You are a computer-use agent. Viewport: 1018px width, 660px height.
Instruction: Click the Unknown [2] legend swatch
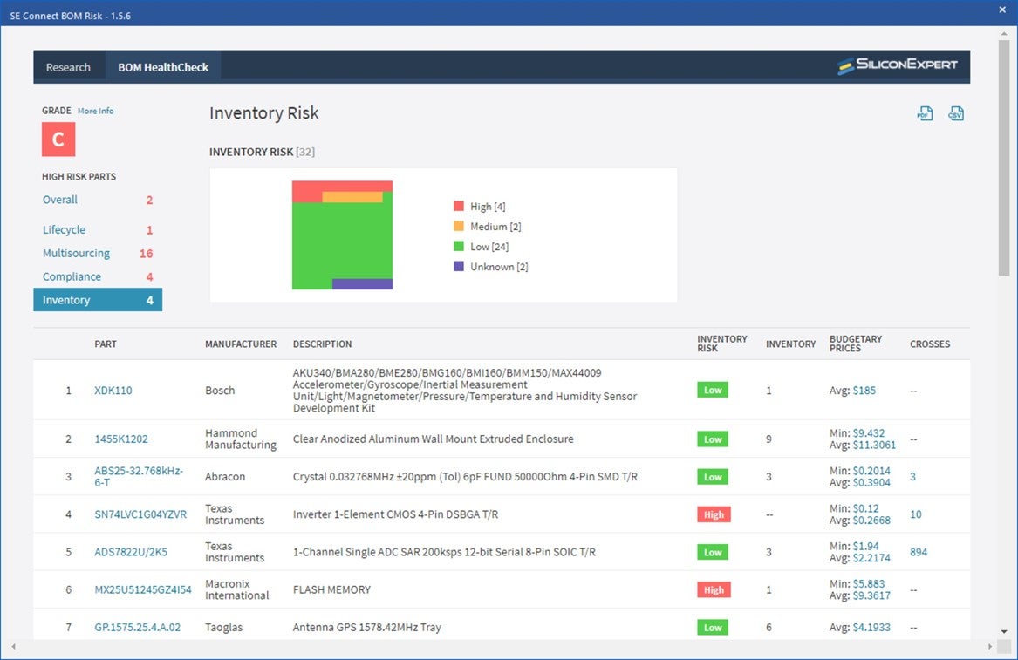tap(458, 266)
